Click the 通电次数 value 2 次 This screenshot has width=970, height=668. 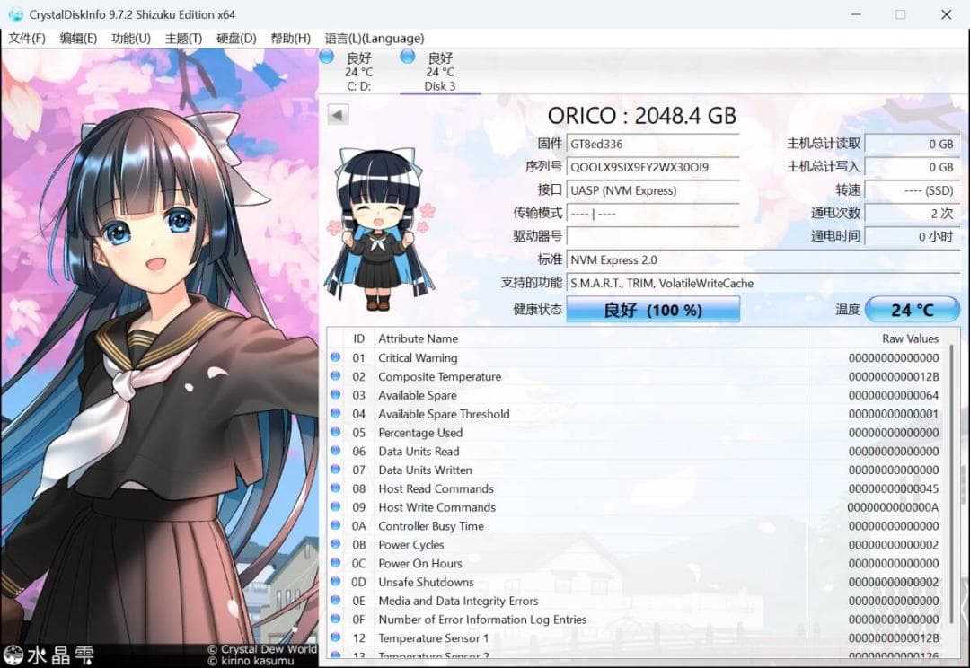click(x=913, y=214)
